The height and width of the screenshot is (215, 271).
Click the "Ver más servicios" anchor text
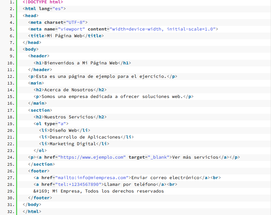pyautogui.click(x=195, y=157)
